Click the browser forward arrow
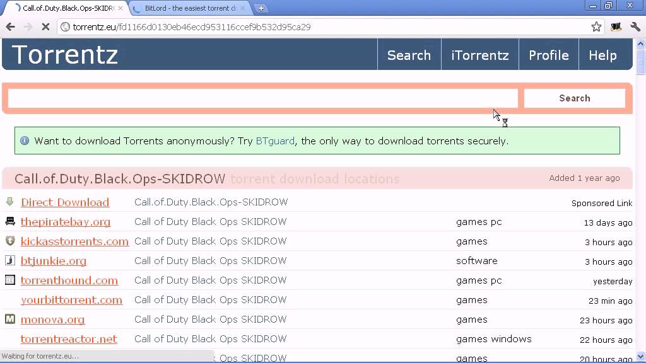Image resolution: width=646 pixels, height=363 pixels. (28, 27)
